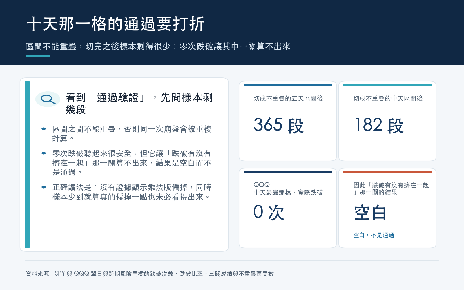This screenshot has height=290, width=464.
Task: Click the value 182 段
Action: [379, 125]
